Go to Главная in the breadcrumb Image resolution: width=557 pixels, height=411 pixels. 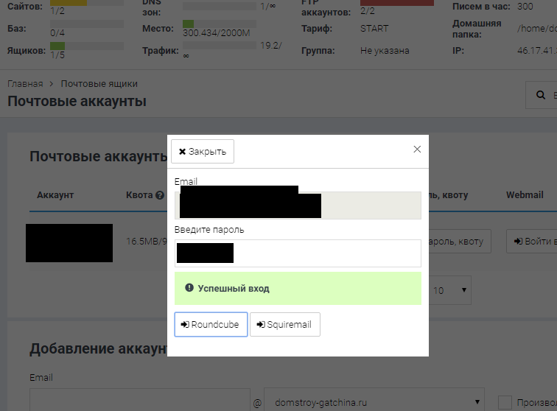(x=25, y=84)
